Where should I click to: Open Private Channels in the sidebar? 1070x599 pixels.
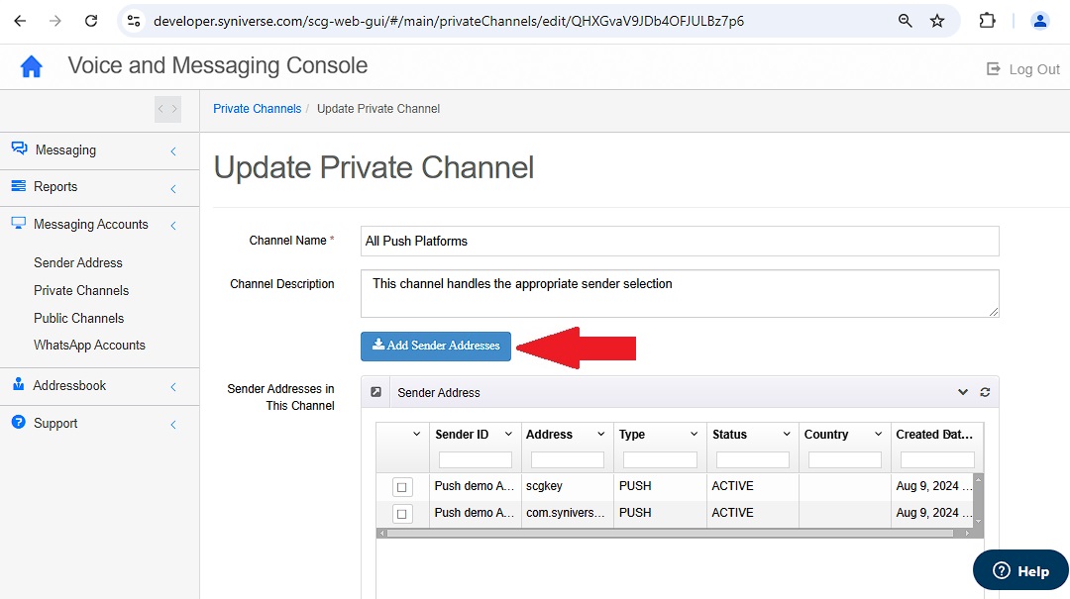(x=81, y=291)
